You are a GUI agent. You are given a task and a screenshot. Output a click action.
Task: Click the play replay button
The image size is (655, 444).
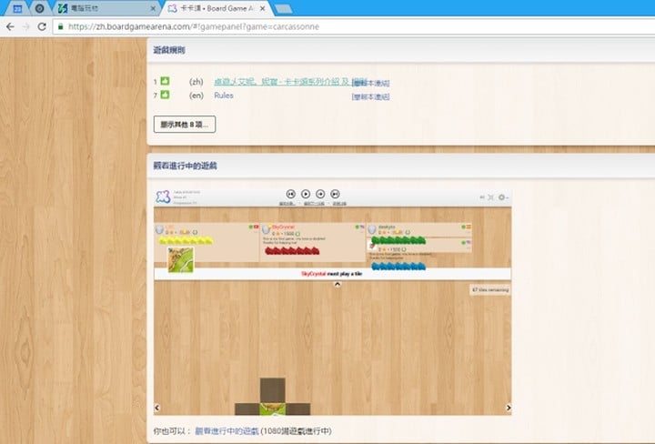306,194
